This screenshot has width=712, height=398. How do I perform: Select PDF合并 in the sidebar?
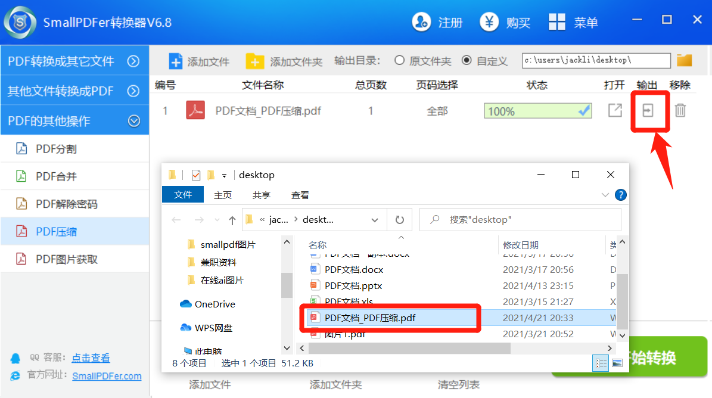pos(56,176)
